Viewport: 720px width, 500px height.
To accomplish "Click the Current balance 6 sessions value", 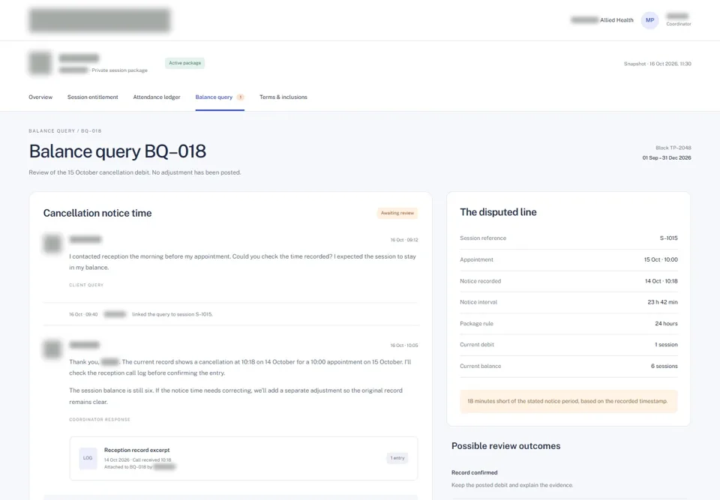I will point(664,366).
